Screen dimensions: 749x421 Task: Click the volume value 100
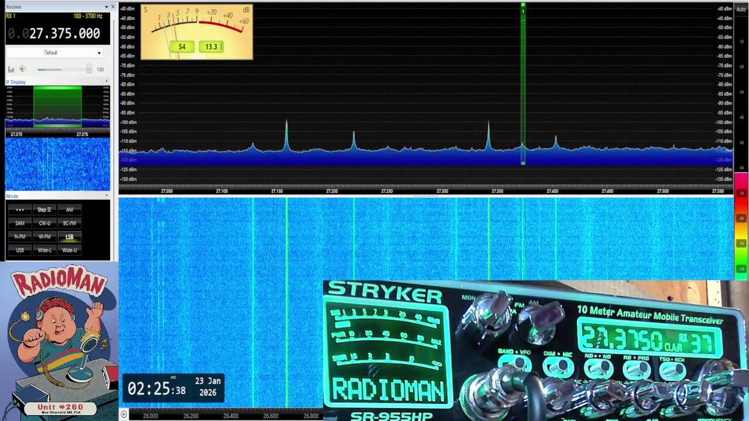click(100, 70)
